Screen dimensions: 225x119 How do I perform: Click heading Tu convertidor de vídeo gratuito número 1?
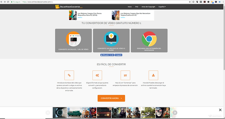(111, 23)
